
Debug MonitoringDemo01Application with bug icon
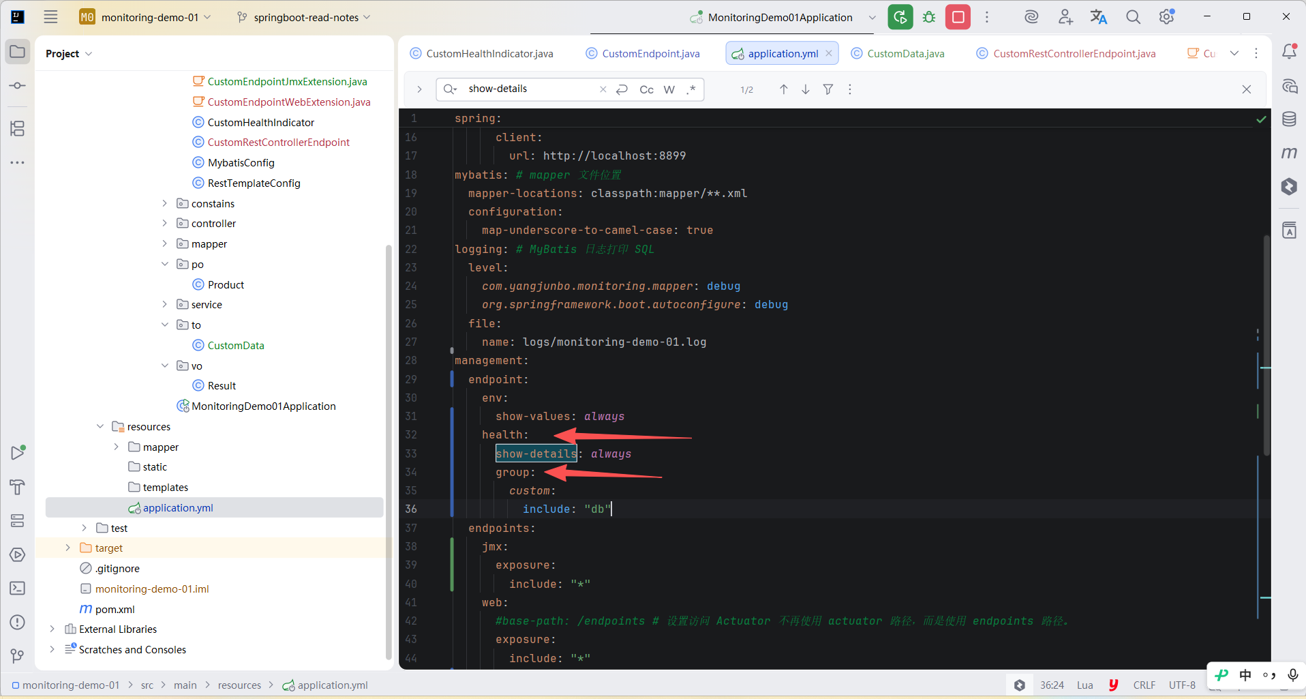(929, 17)
